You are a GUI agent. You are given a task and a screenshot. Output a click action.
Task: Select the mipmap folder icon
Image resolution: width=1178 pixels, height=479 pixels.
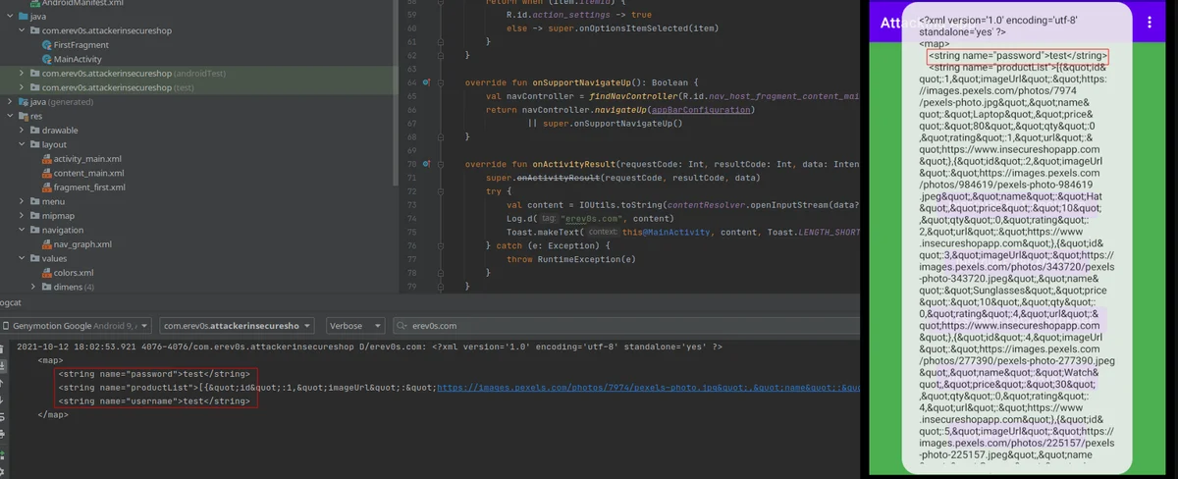[34, 216]
